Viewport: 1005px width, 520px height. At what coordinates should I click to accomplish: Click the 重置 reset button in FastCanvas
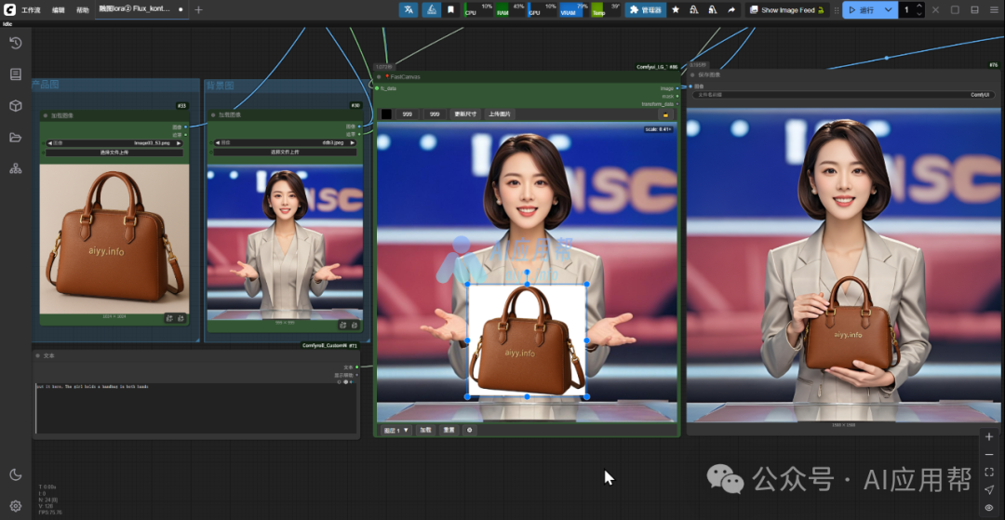click(x=449, y=431)
